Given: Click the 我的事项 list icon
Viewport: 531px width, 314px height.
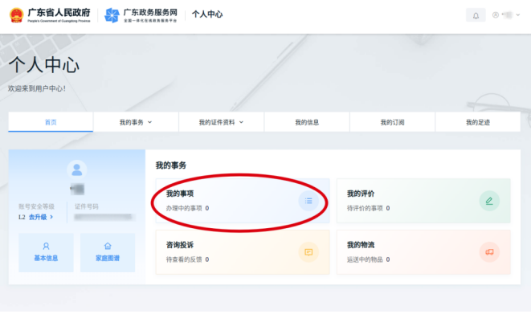Looking at the screenshot, I should tap(308, 201).
